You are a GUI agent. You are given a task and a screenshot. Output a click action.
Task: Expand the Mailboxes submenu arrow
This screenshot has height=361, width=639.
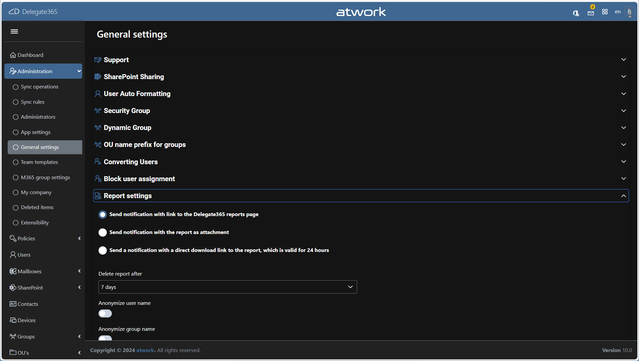pos(79,271)
